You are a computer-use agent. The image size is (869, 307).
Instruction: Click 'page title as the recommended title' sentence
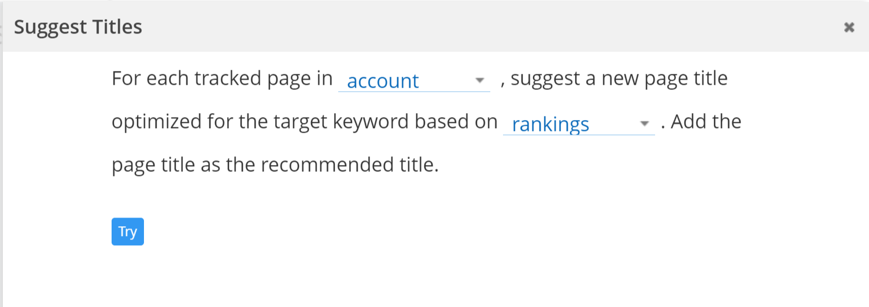pyautogui.click(x=275, y=166)
